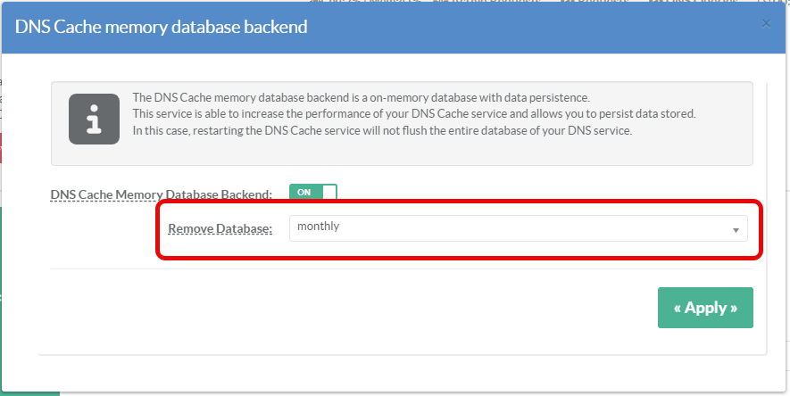
Task: Click the line about restarting DNS Cache service
Action: 381,130
